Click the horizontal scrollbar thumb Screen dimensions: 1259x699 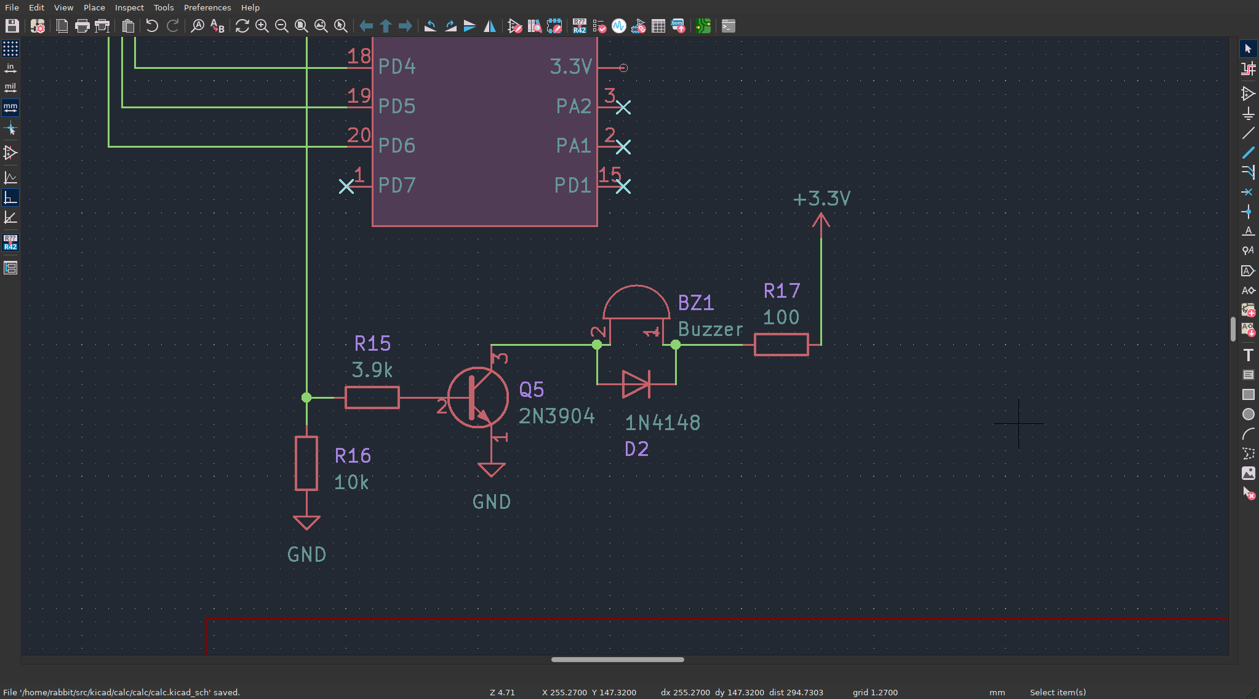[617, 660]
